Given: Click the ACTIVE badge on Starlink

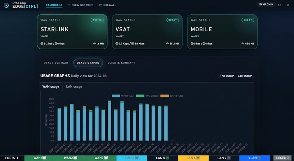Looking at the screenshot, I should (97, 20).
